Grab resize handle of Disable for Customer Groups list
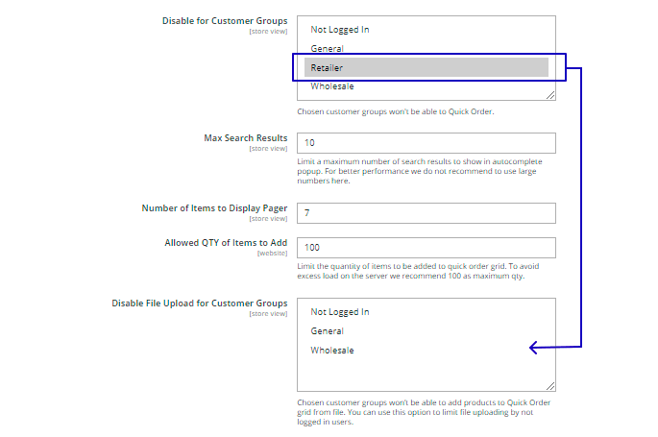This screenshot has width=658, height=437. (x=551, y=95)
